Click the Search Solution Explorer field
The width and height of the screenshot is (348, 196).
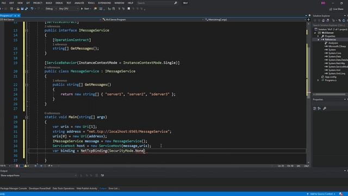pos(330,25)
